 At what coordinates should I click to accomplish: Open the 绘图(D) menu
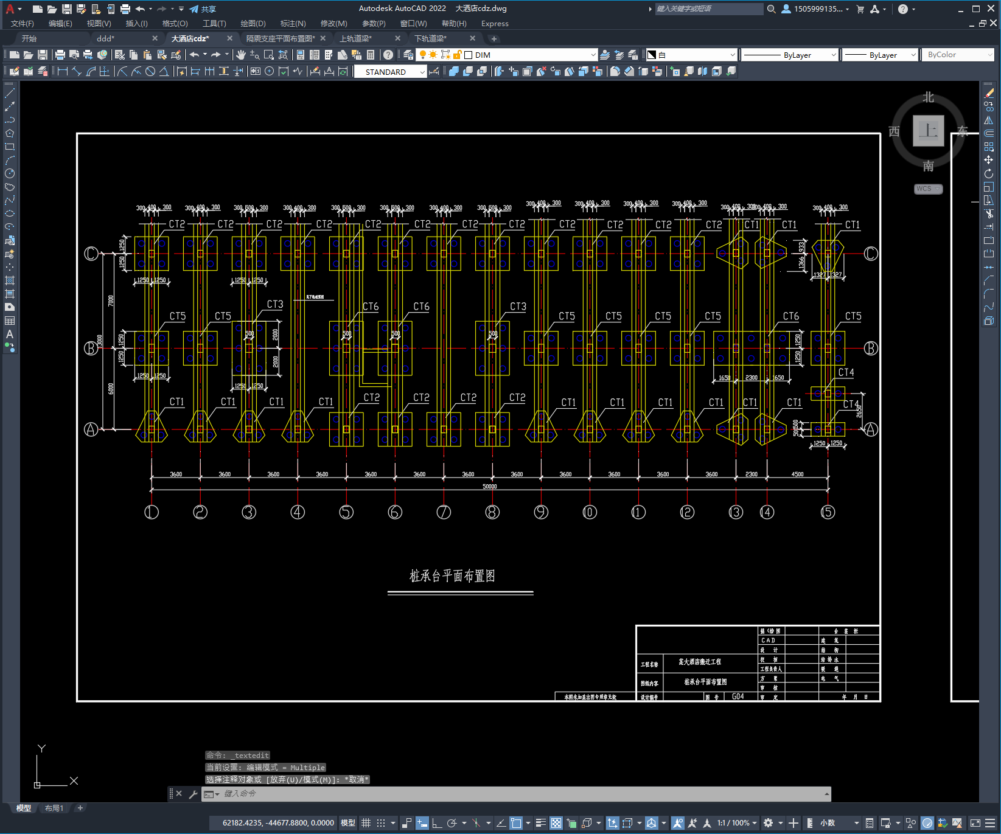pyautogui.click(x=253, y=24)
